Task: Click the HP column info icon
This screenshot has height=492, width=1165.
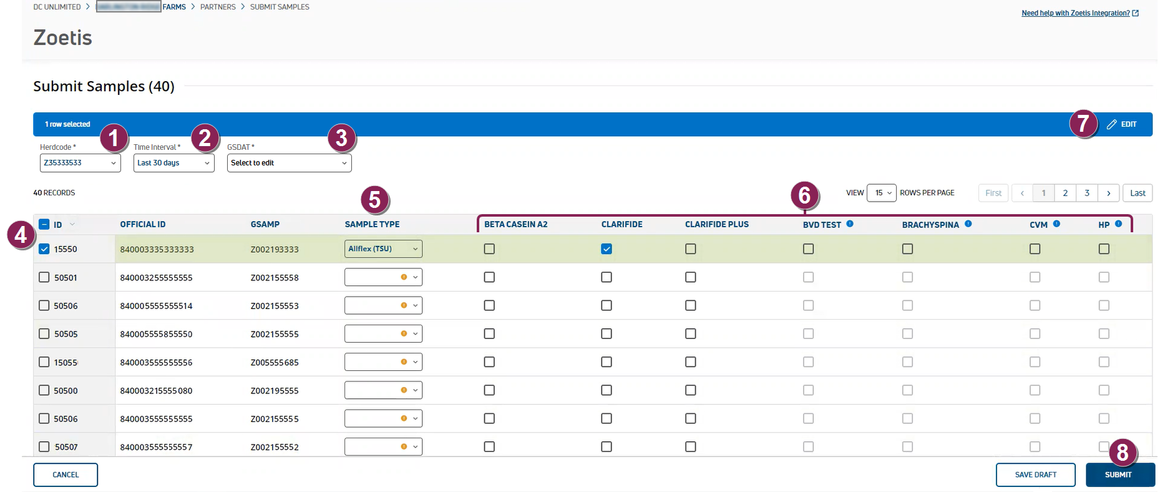Action: click(1118, 224)
